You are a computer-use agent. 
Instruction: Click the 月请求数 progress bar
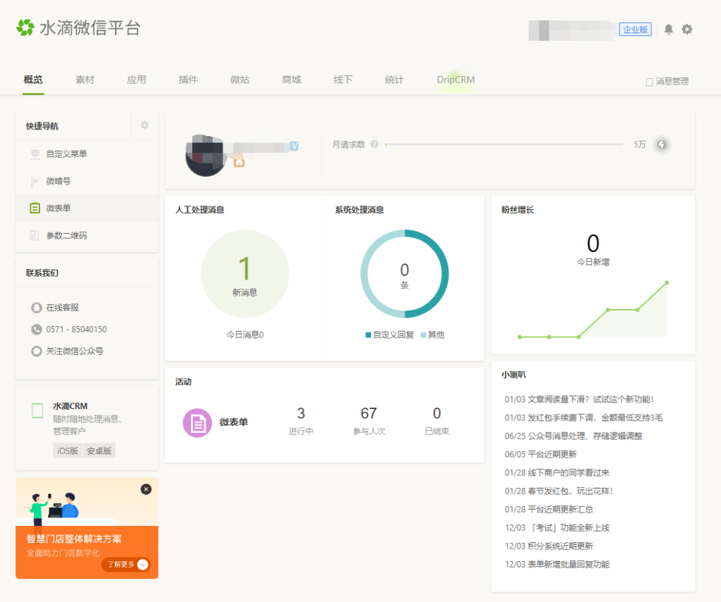coord(503,144)
